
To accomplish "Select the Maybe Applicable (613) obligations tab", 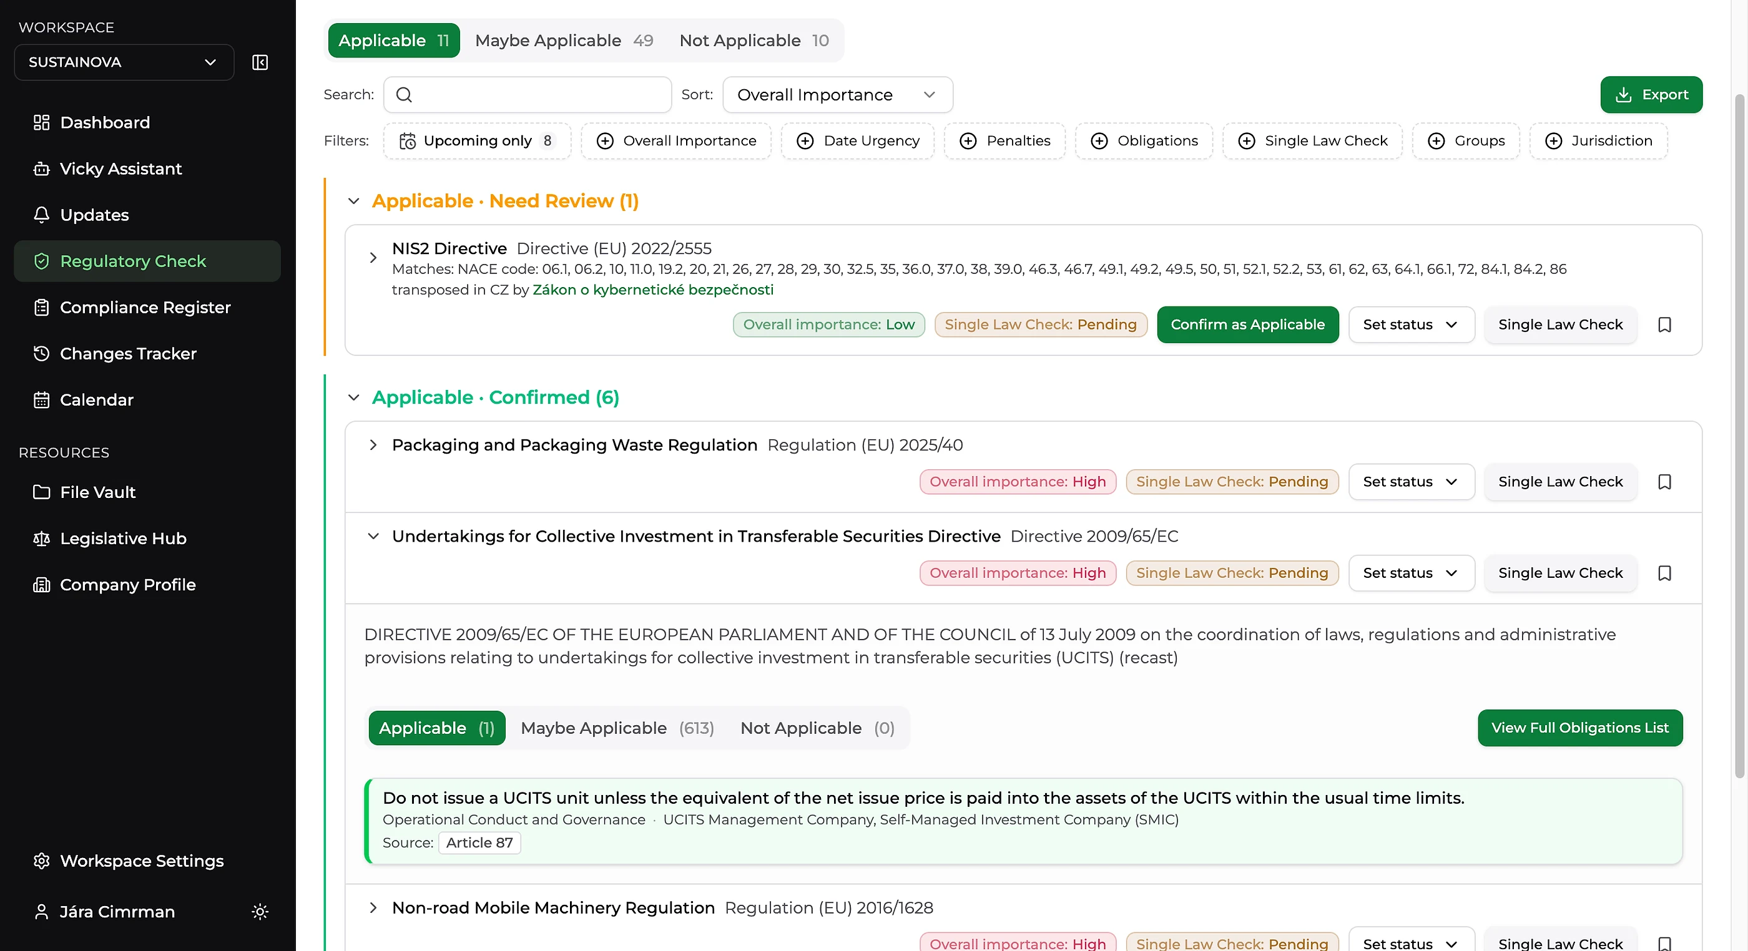I will [x=617, y=728].
